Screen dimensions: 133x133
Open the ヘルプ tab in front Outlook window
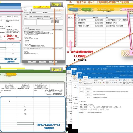pos(109,77)
